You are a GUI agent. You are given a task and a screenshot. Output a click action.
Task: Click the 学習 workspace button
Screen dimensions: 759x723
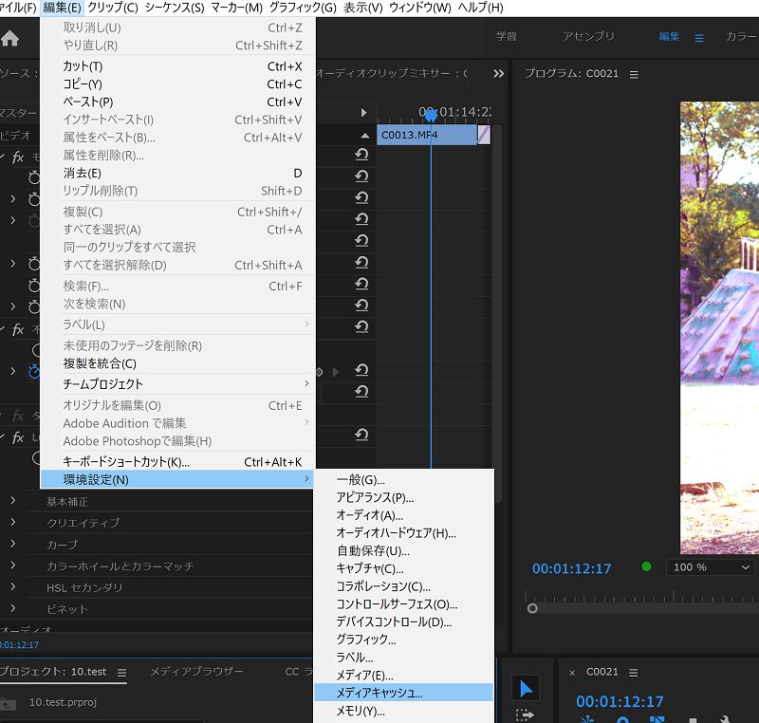click(x=507, y=36)
